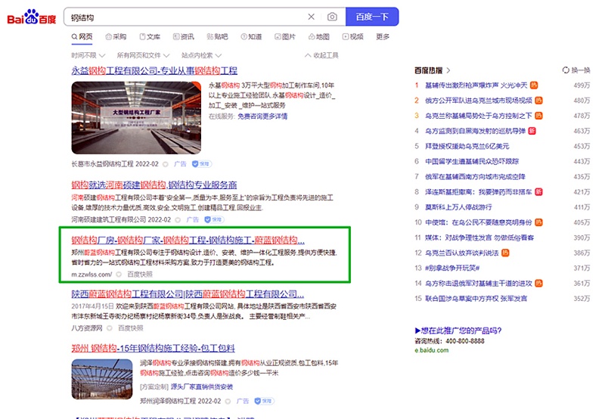Open camera image search icon
605x419 pixels.
(x=332, y=17)
